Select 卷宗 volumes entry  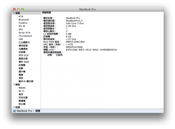21,94
